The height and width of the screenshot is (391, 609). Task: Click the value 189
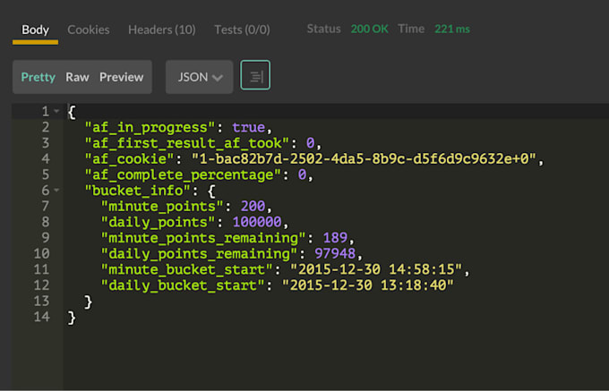pyautogui.click(x=335, y=238)
